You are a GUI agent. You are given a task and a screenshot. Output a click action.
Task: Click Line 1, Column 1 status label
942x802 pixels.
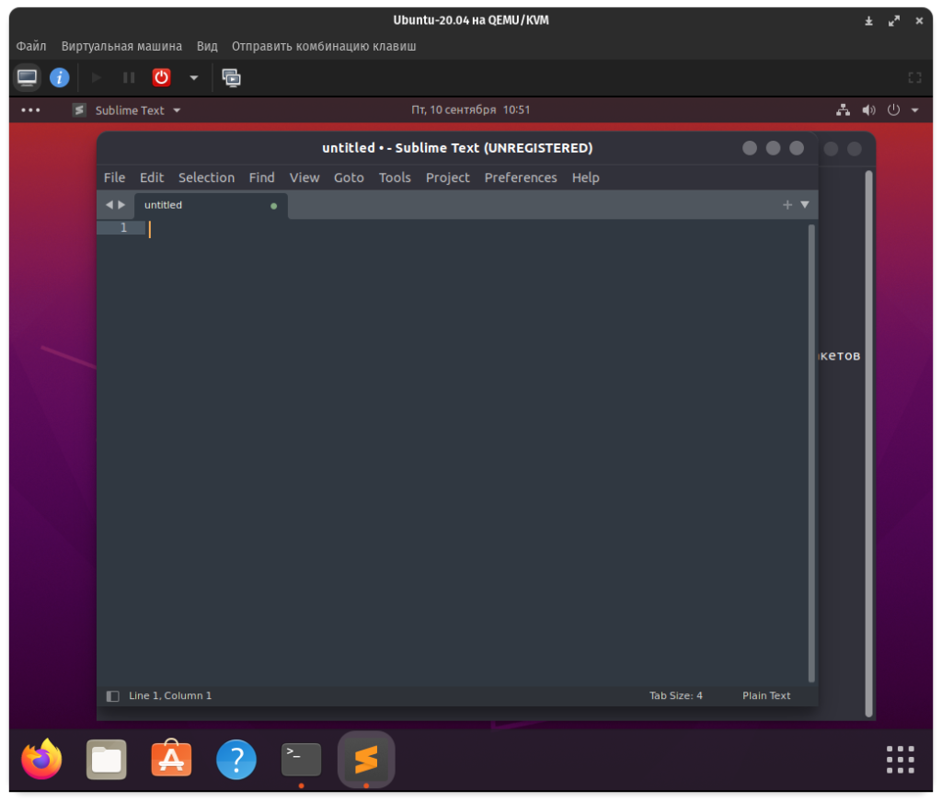coord(170,696)
